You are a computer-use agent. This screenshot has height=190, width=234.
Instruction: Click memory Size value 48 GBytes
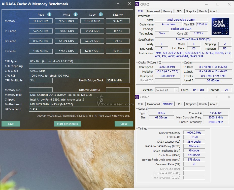coord(161,117)
